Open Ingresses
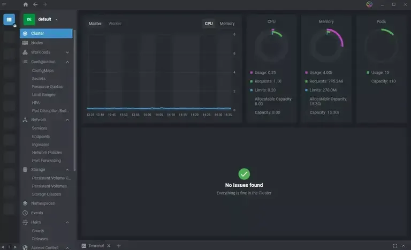This screenshot has height=250, width=411. point(41,145)
